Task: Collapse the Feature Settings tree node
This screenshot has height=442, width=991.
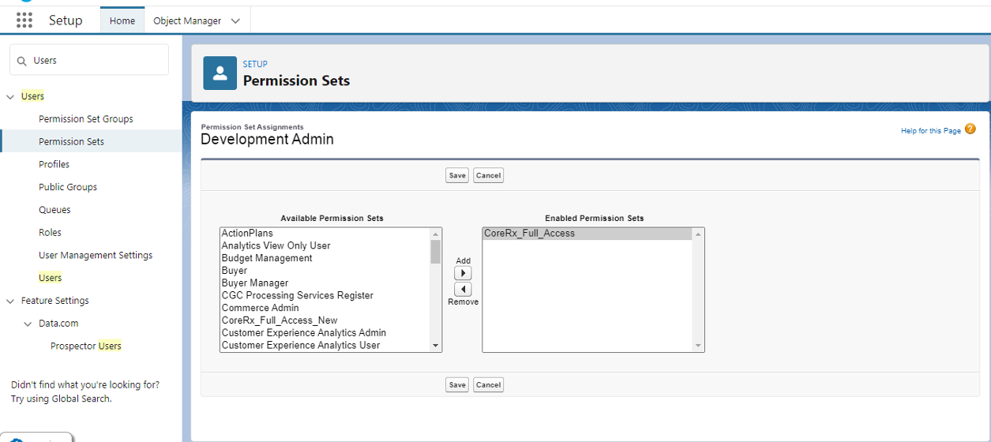Action: 10,302
